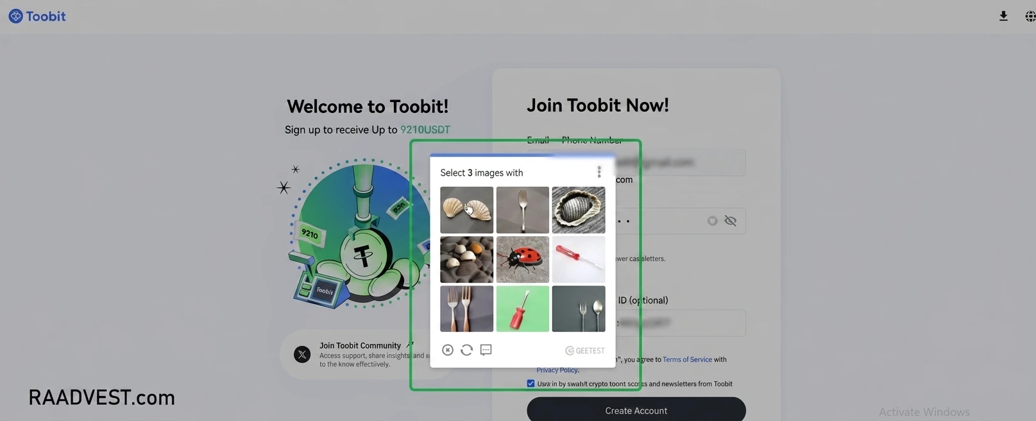1036x421 pixels.
Task: Select the ladybug image tile
Action: pyautogui.click(x=523, y=259)
